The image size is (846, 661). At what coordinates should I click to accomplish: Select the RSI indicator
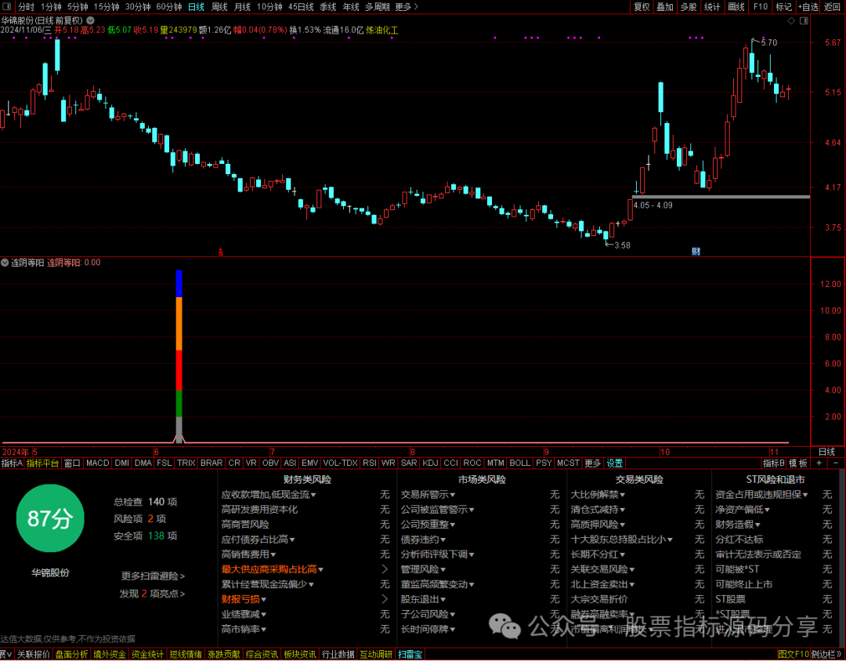coord(370,463)
